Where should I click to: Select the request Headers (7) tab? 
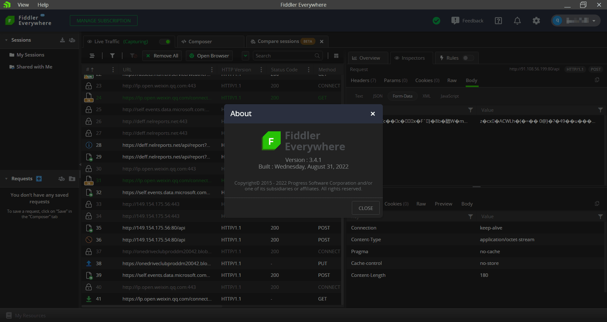pyautogui.click(x=363, y=80)
